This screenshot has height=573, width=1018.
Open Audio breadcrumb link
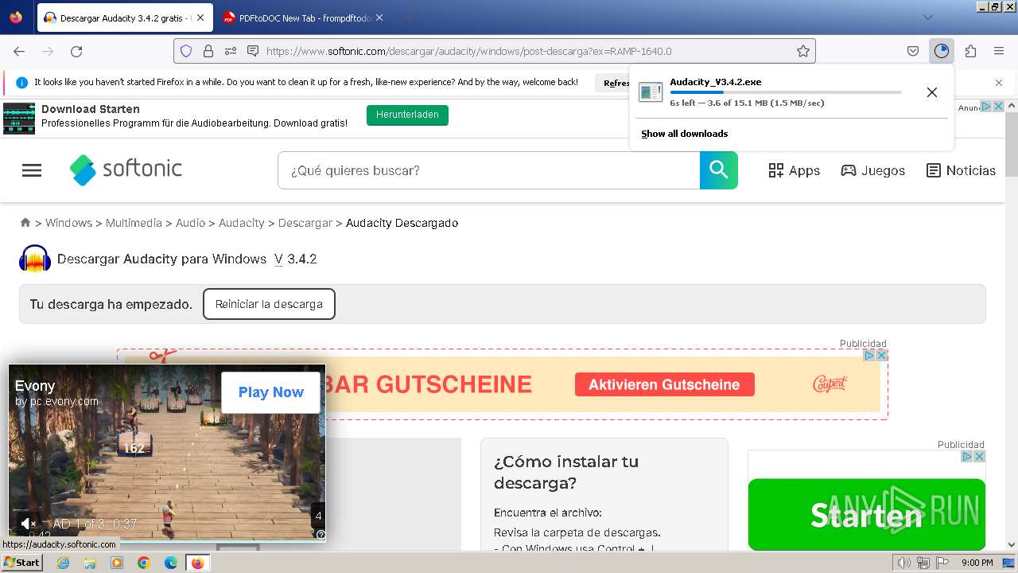click(190, 223)
